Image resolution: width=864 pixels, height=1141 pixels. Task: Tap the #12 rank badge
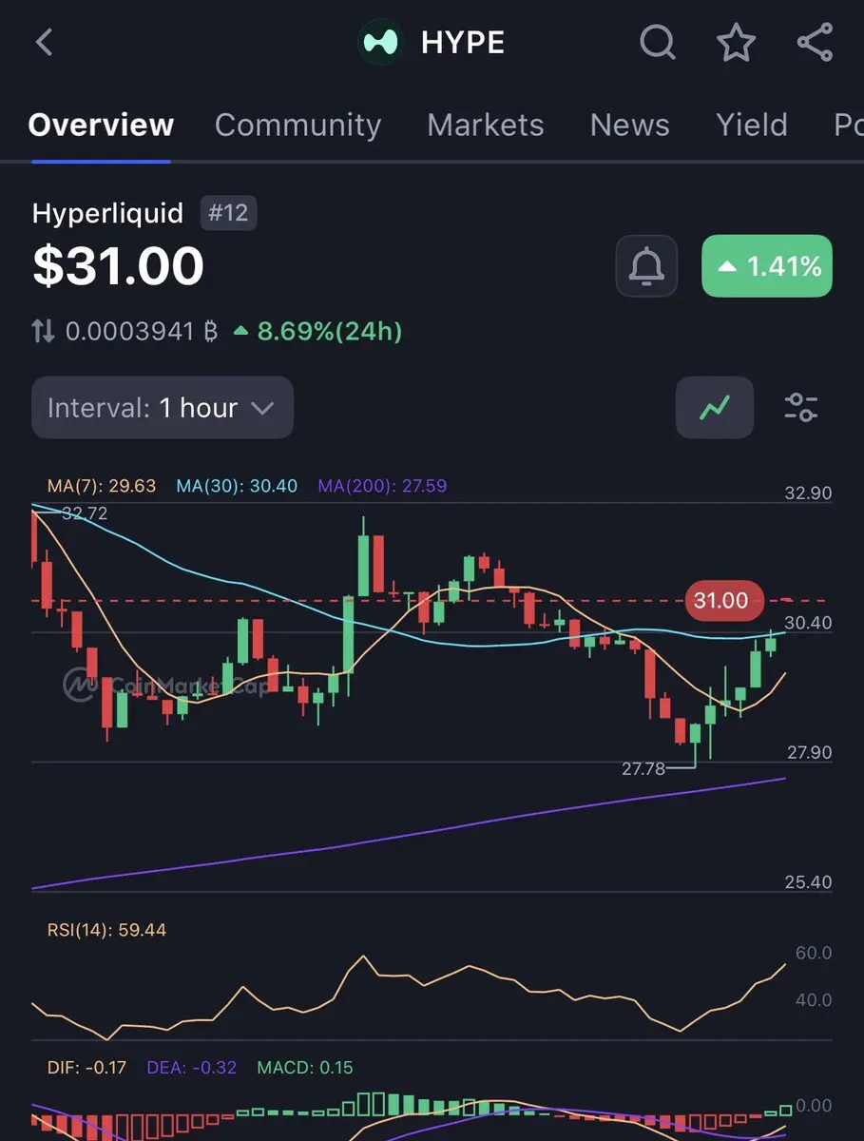[228, 213]
